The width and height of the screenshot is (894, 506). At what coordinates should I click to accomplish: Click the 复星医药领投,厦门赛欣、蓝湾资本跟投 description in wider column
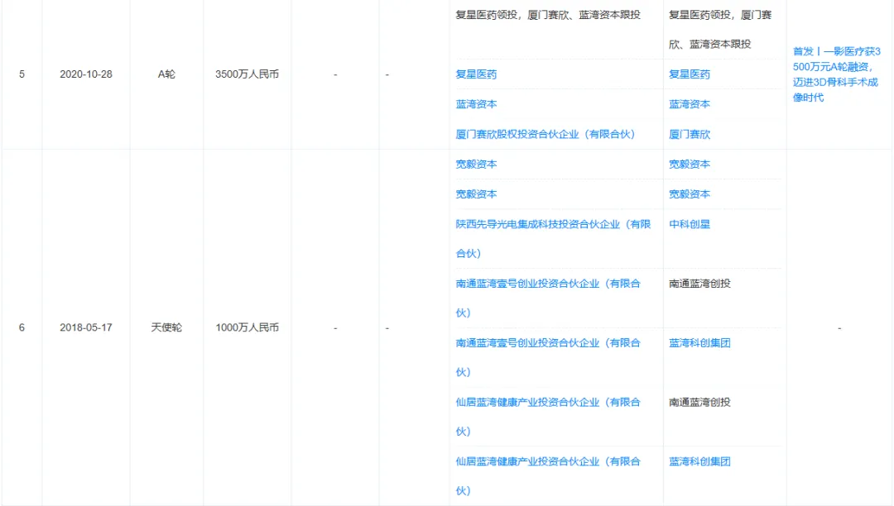tap(548, 15)
